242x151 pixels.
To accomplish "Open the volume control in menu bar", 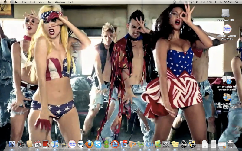I will point(197,2).
